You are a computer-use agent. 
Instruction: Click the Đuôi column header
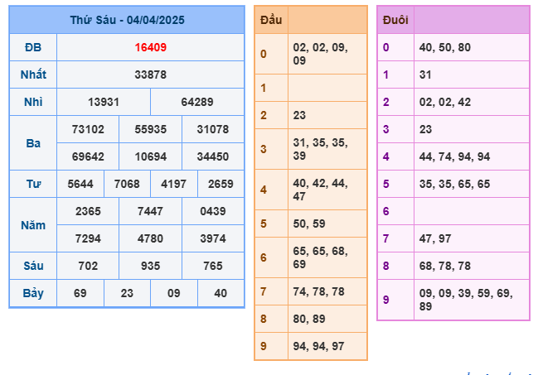point(395,20)
